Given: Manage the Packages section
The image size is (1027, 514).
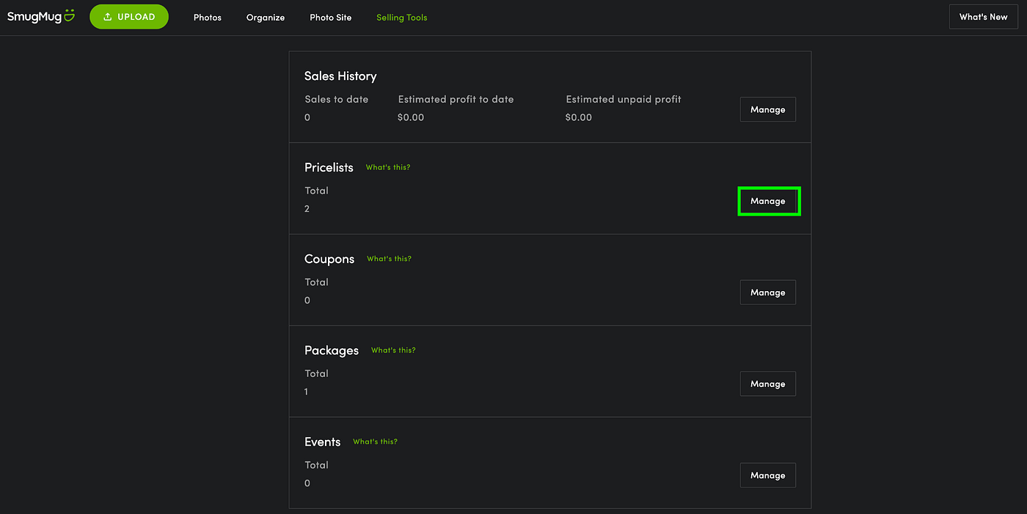Looking at the screenshot, I should tap(767, 384).
